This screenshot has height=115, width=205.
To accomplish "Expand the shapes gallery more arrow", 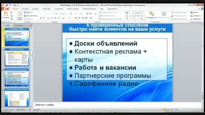I will point(144,19).
